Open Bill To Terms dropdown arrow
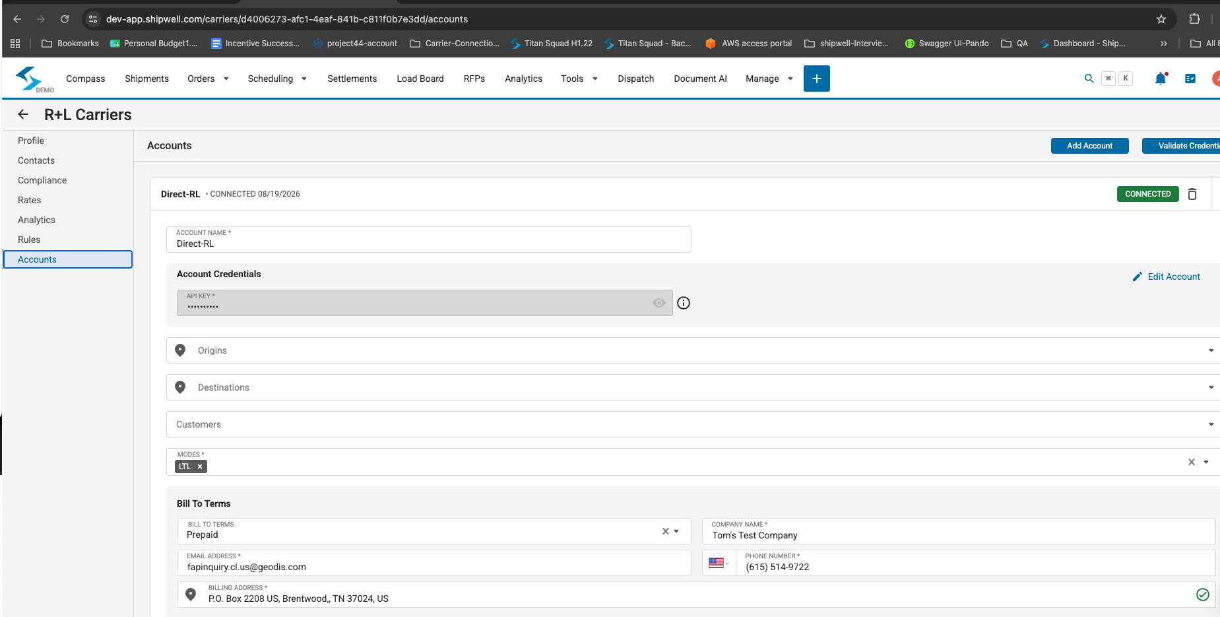 676,531
